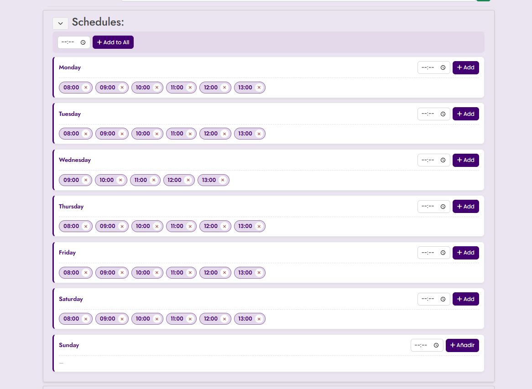Open Thursday's clock time picker icon
The width and height of the screenshot is (532, 389).
pyautogui.click(x=443, y=207)
